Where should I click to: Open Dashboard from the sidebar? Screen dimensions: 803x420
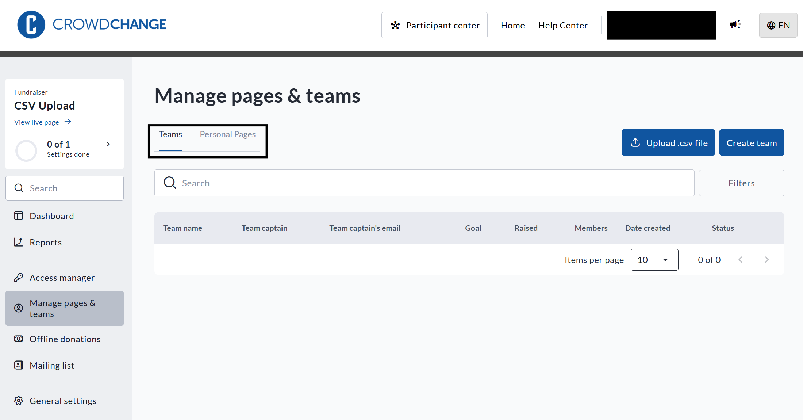click(51, 216)
